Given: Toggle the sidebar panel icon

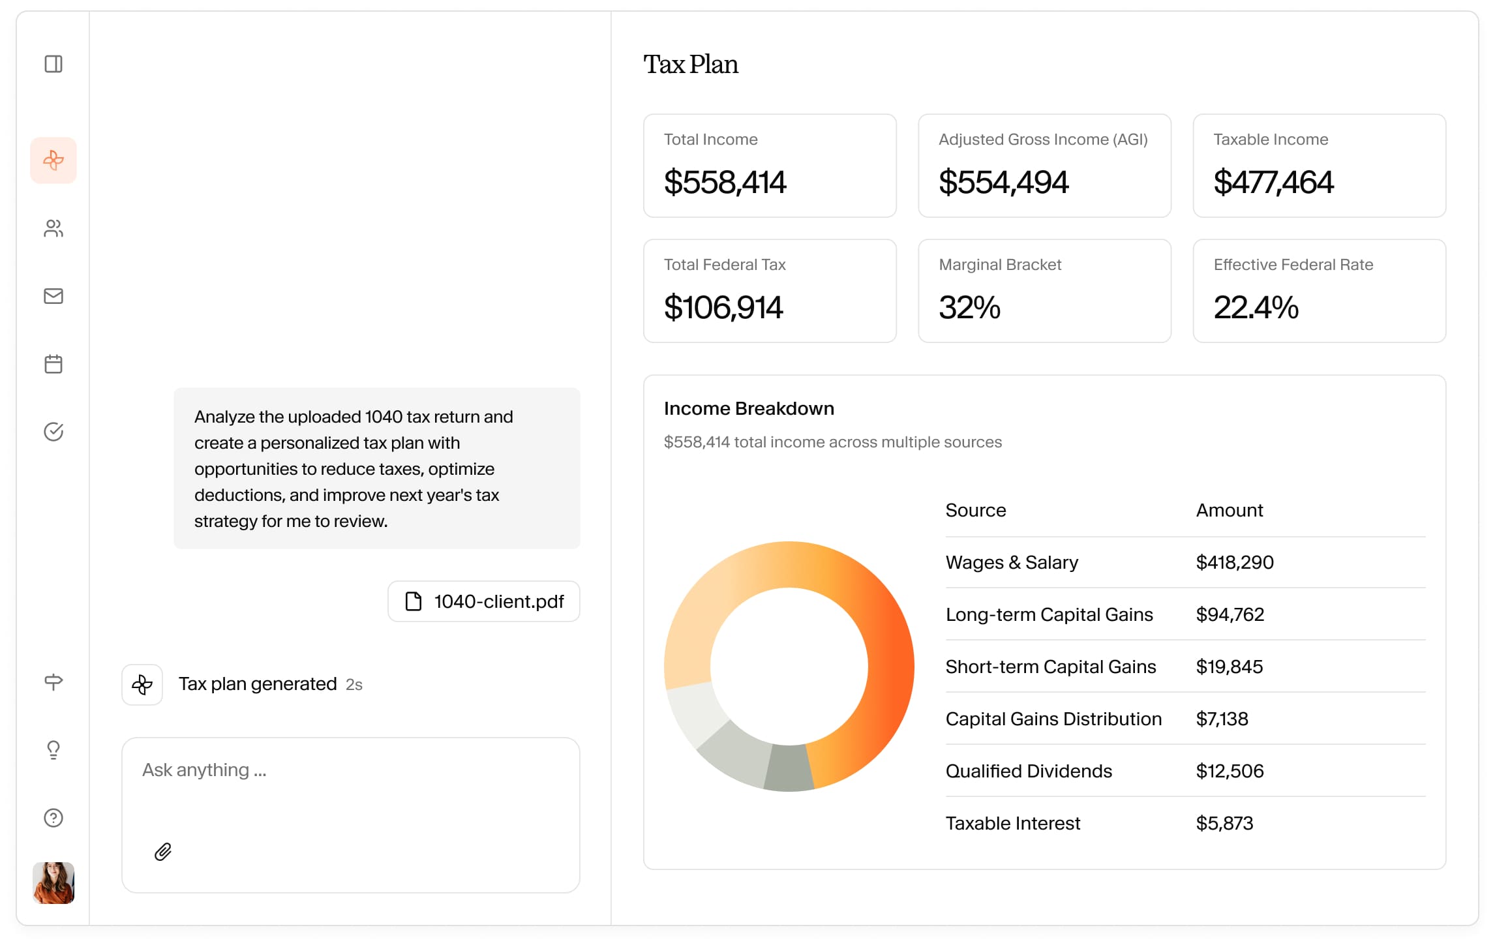Looking at the screenshot, I should (53, 64).
